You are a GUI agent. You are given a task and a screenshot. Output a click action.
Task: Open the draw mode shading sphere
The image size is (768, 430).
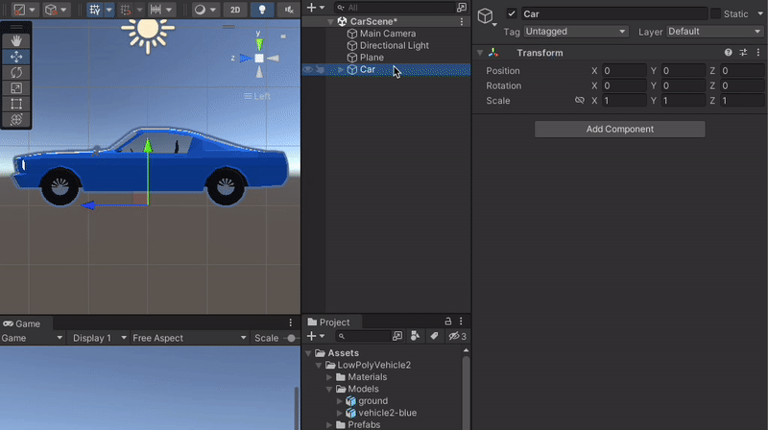(200, 10)
